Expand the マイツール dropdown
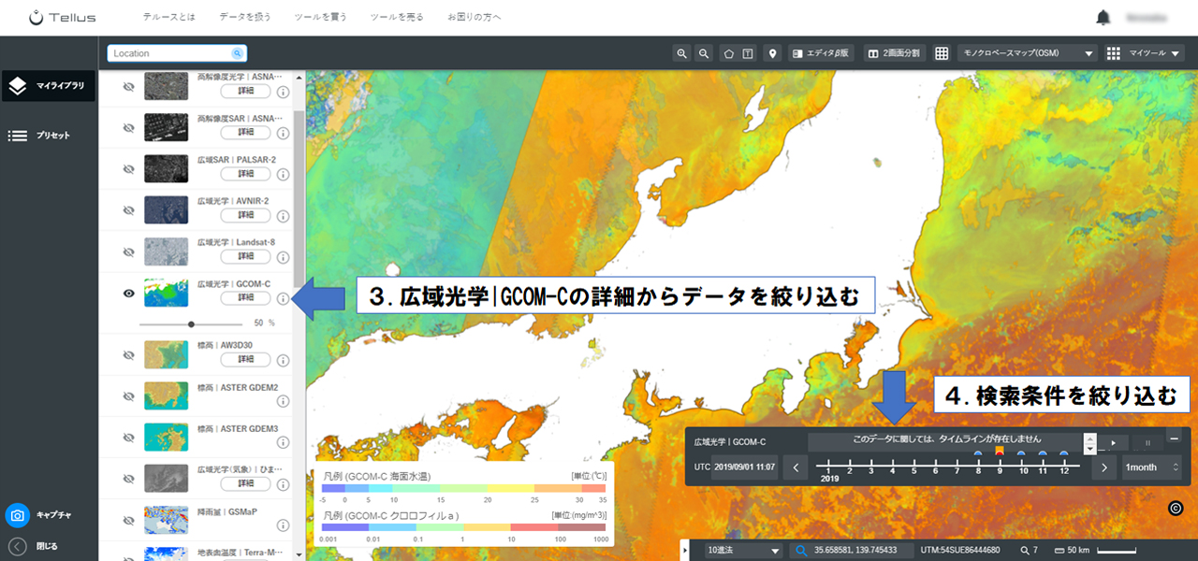Screen dimensions: 1198x561 tap(1145, 53)
